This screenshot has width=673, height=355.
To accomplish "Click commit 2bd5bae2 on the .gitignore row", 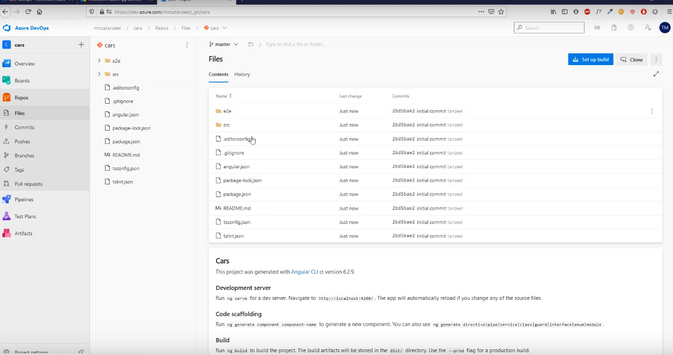I will (404, 153).
